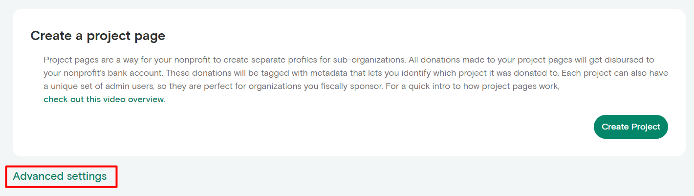Click the word 'Project' on the green button
The height and width of the screenshot is (196, 694).
[646, 127]
